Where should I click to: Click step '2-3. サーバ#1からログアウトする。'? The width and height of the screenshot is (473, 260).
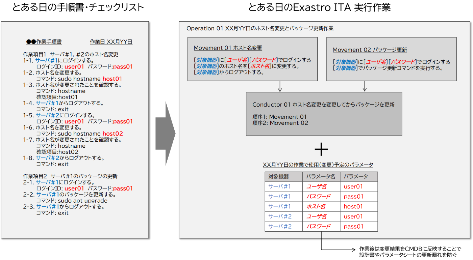[x=64, y=207]
